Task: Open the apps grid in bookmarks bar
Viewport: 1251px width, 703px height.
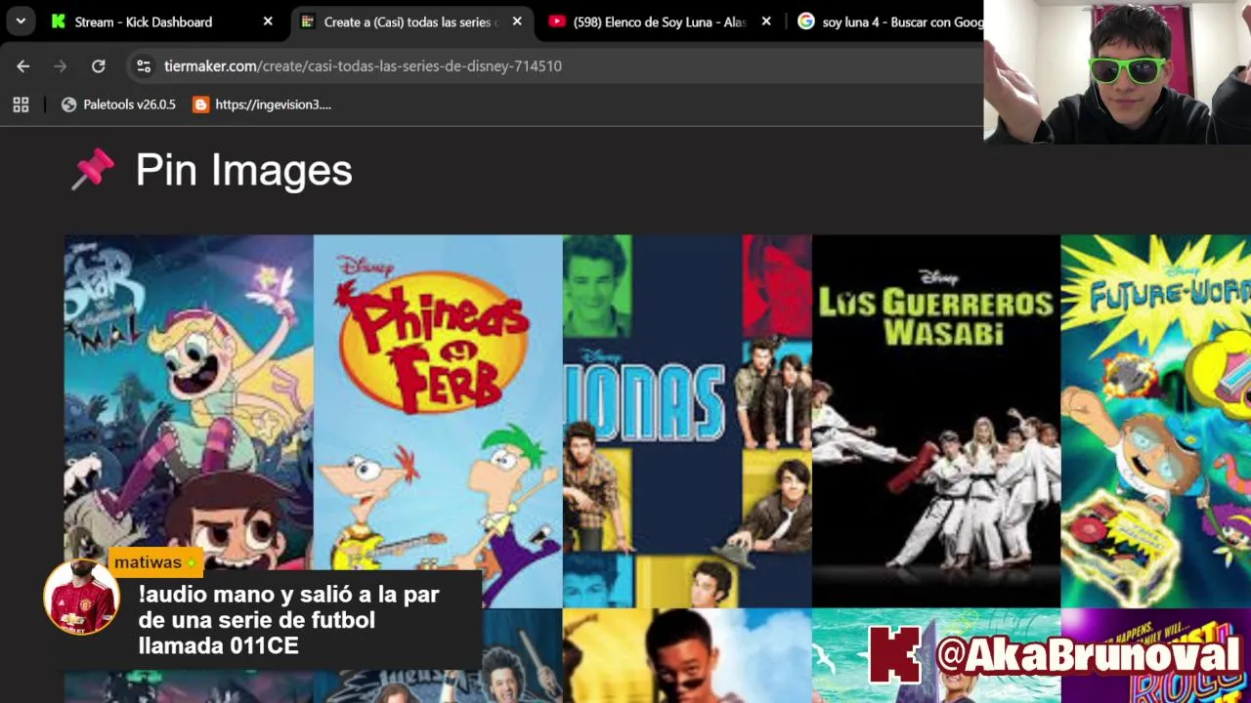Action: point(21,104)
